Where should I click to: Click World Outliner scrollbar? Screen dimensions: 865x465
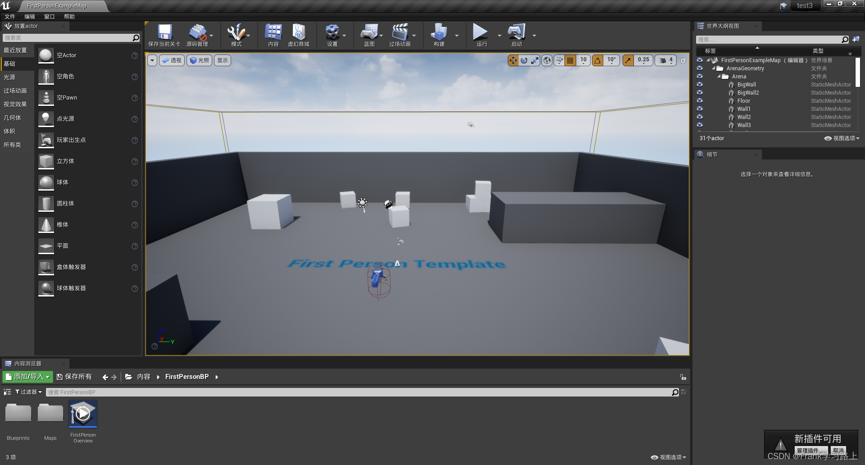[x=857, y=72]
